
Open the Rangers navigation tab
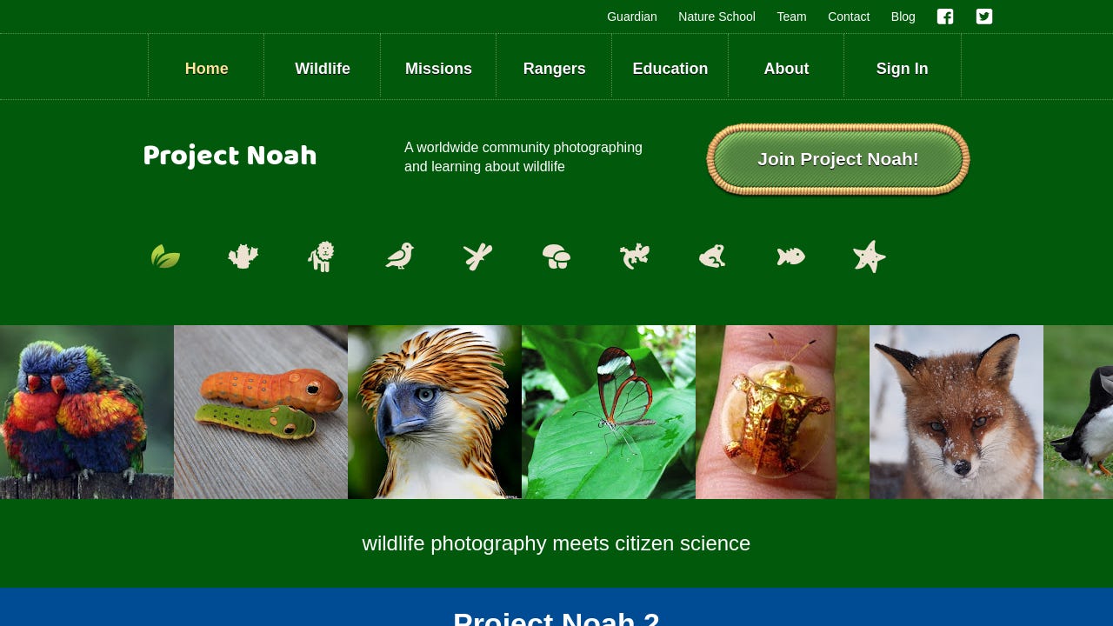[x=555, y=68]
